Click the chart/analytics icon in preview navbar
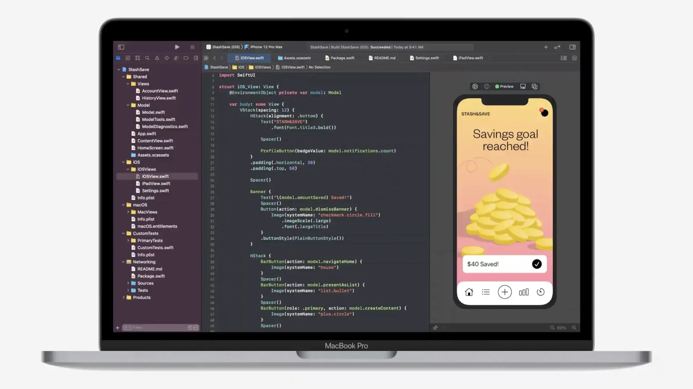693x389 pixels. (524, 292)
